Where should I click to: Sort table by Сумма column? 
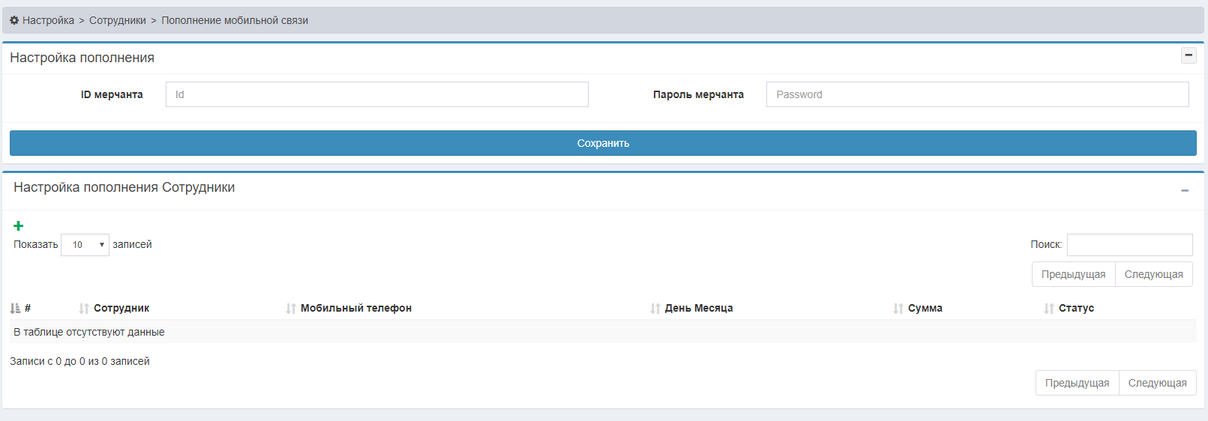click(925, 308)
